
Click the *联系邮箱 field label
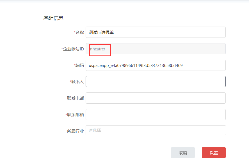[x=75, y=115]
